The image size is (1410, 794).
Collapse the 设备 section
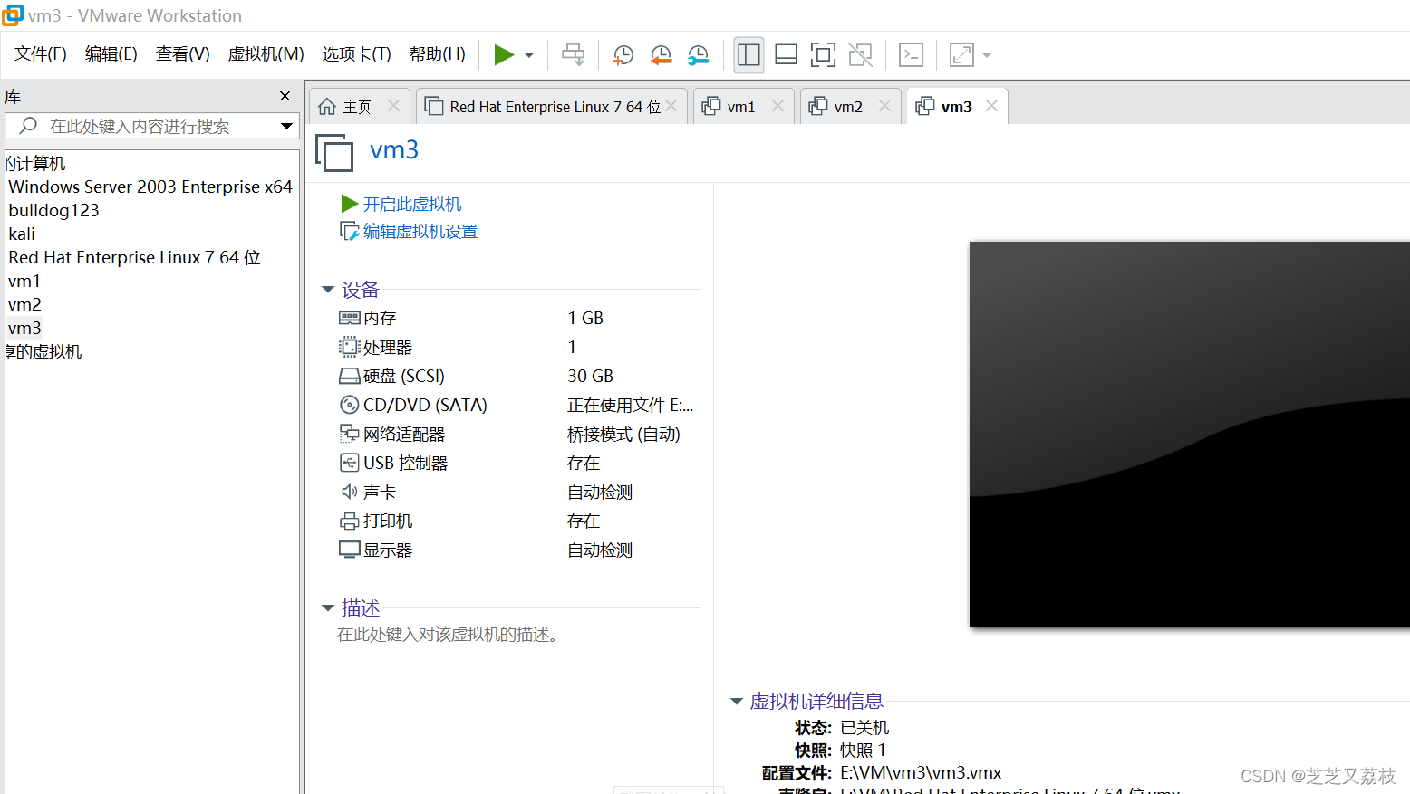tap(328, 290)
